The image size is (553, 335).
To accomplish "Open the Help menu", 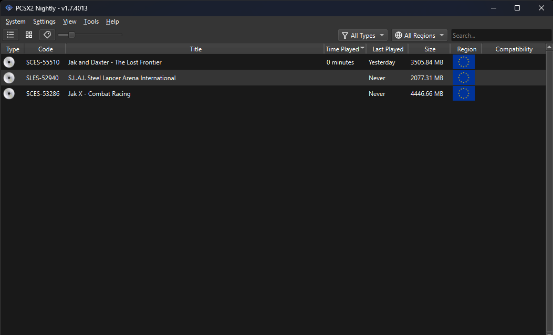I will click(112, 21).
